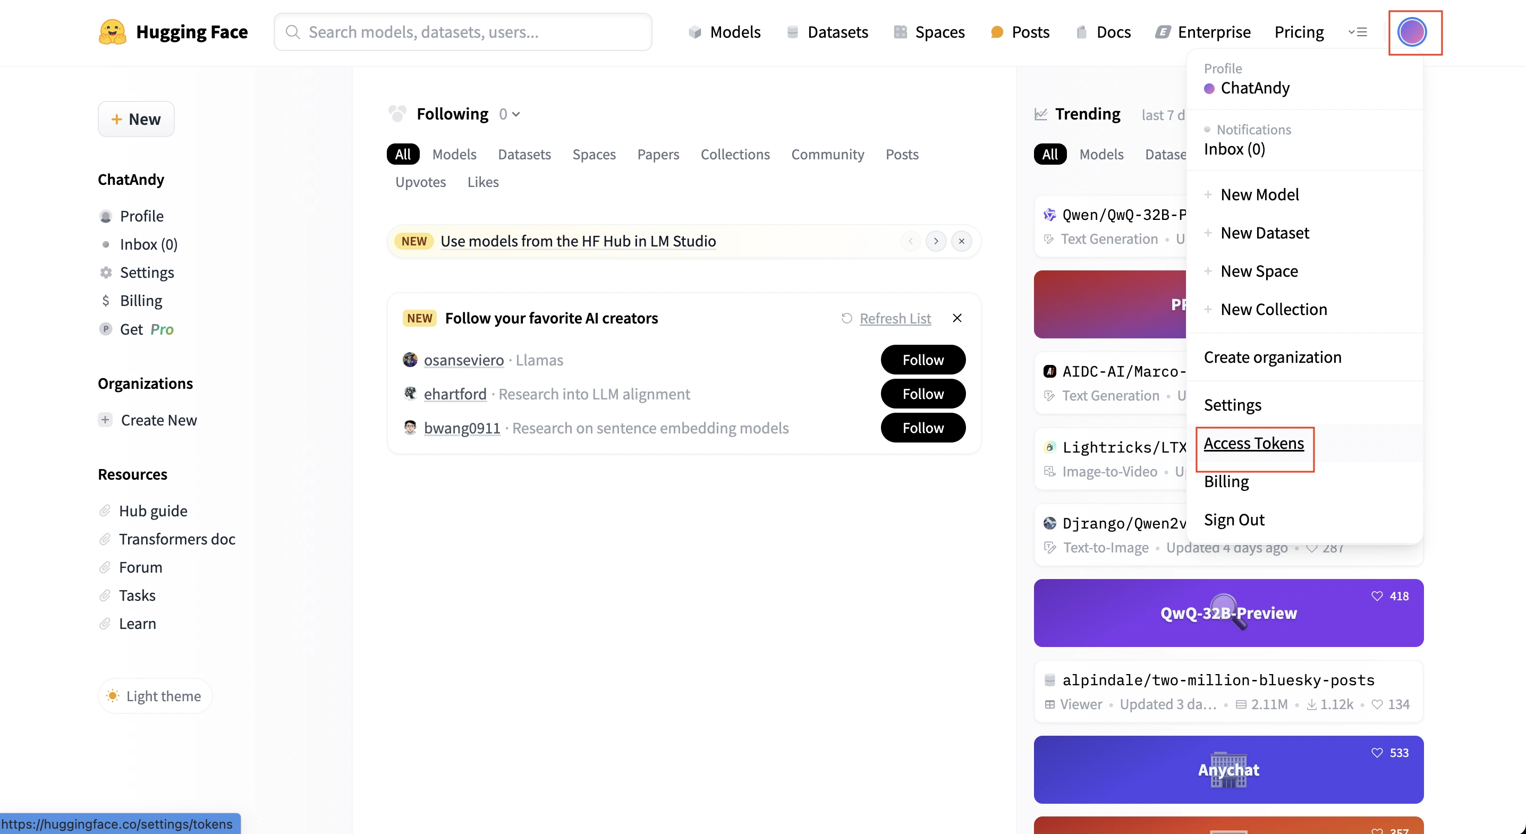The width and height of the screenshot is (1526, 834).
Task: Dismiss the Follow AI creators card
Action: click(x=957, y=319)
